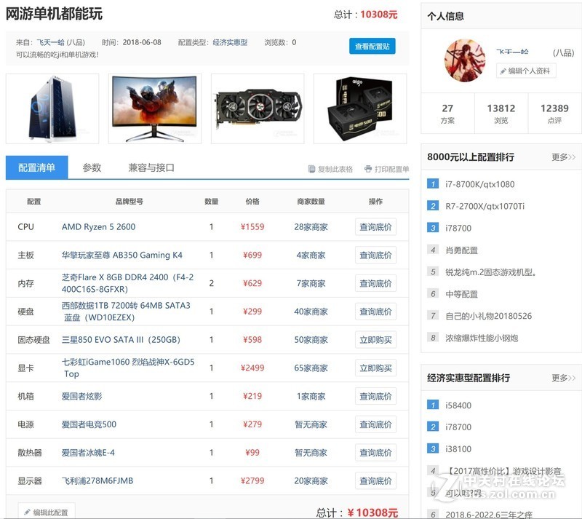Open the 芝奇Flare X 8GB DDR4 link
The image size is (582, 519).
click(127, 283)
